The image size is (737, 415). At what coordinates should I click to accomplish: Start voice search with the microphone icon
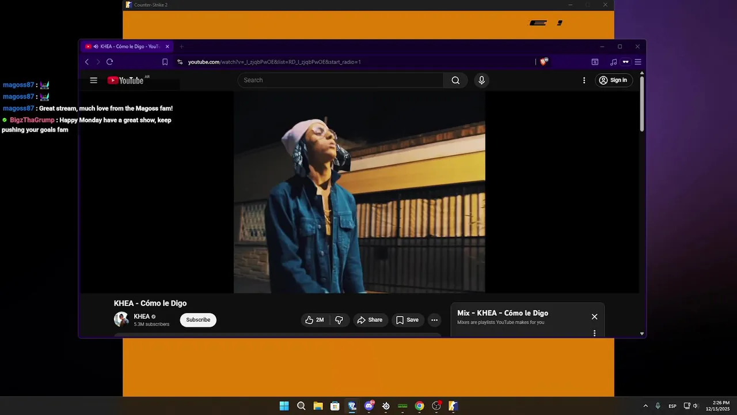tap(482, 80)
